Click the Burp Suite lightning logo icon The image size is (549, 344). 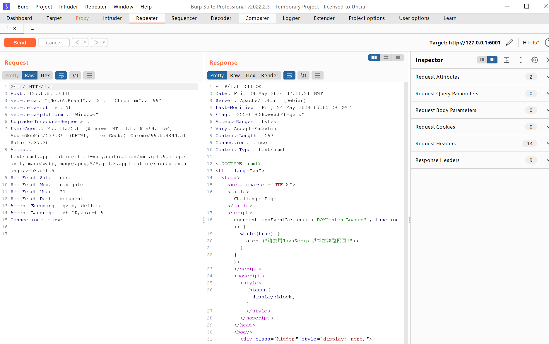point(6,6)
